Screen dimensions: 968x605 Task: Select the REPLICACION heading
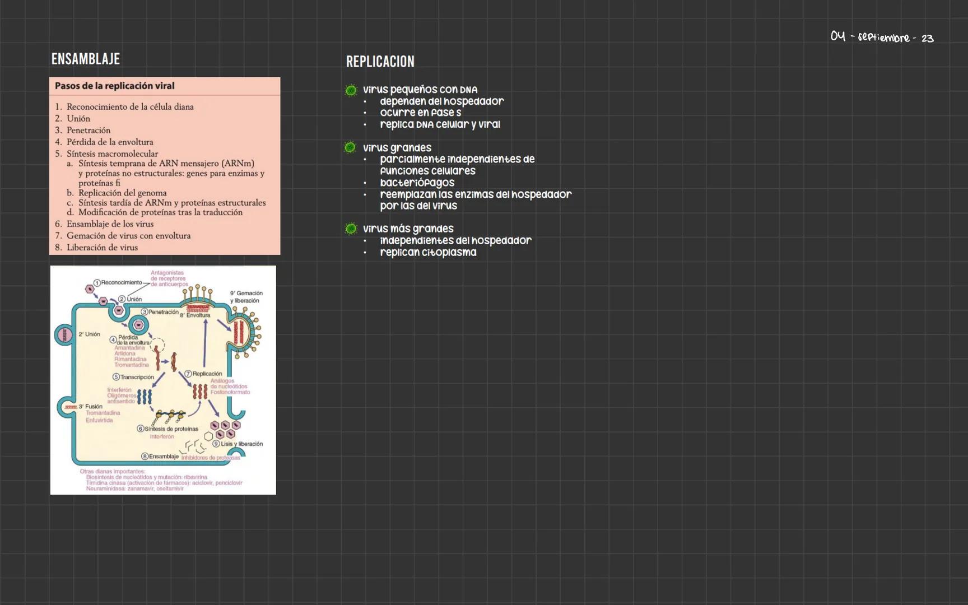pos(380,62)
